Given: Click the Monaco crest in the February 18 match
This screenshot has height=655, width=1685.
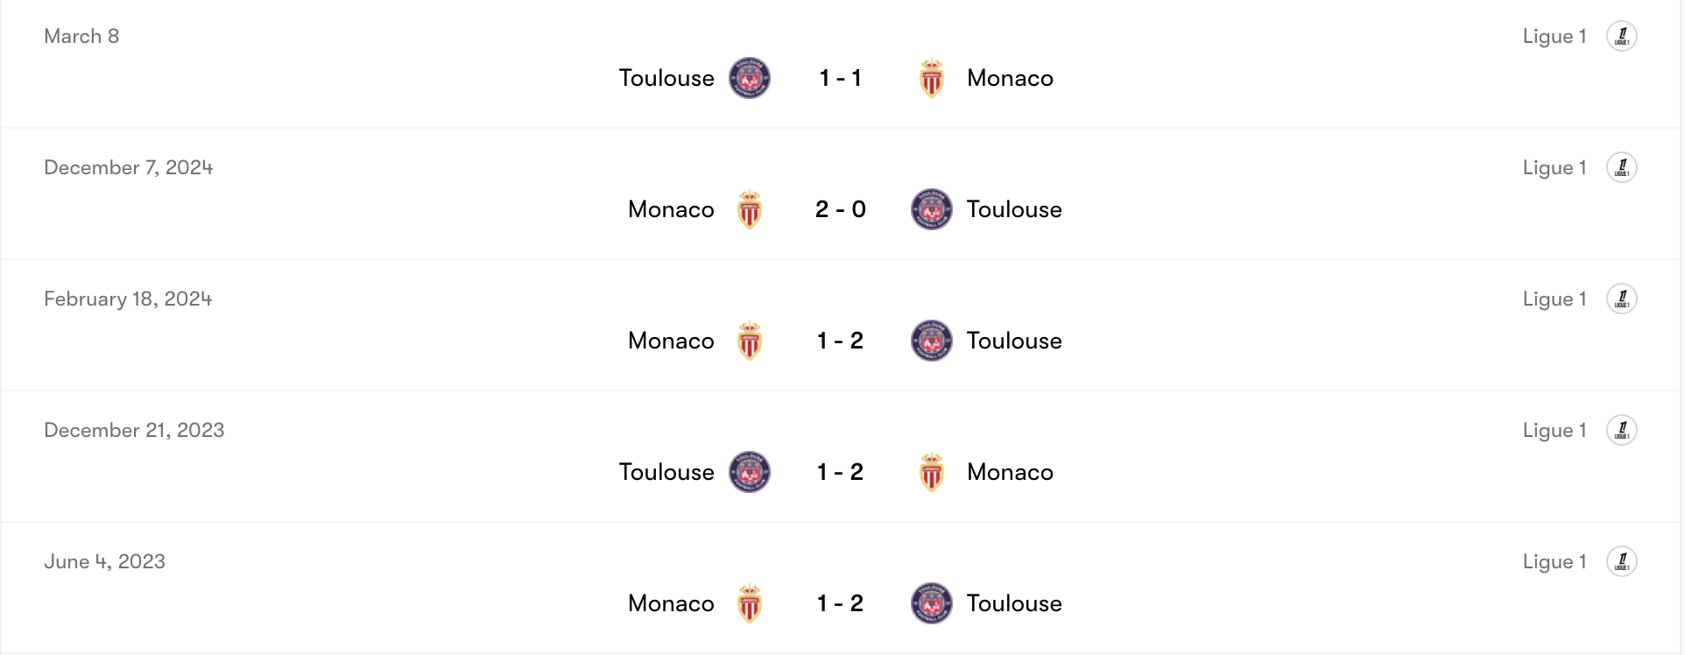Looking at the screenshot, I should click(749, 341).
